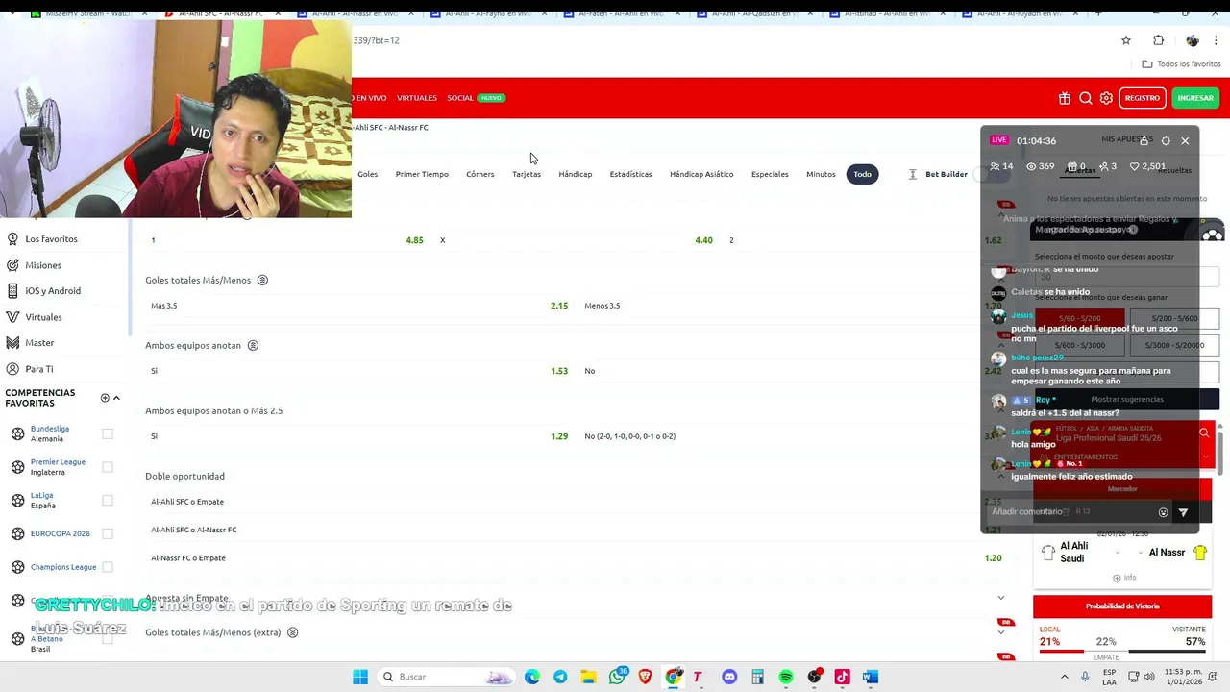Click the info icon beside Goles totales Más/Menos (extra)
The image size is (1230, 692).
click(292, 632)
